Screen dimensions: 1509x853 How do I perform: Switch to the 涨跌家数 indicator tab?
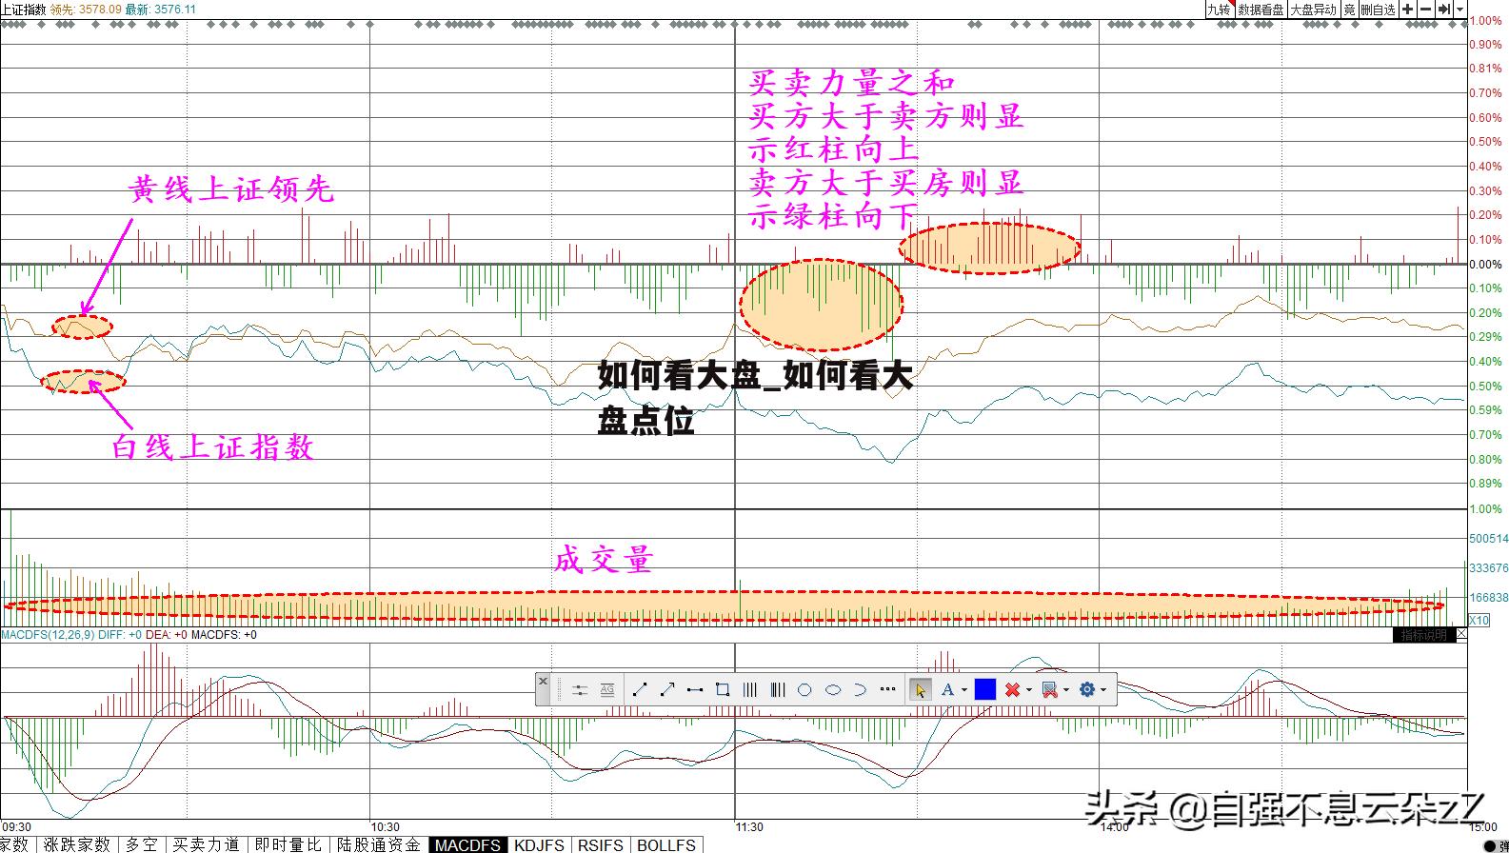point(77,844)
